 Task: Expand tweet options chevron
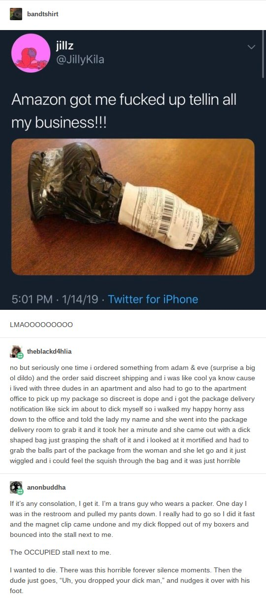tap(251, 47)
